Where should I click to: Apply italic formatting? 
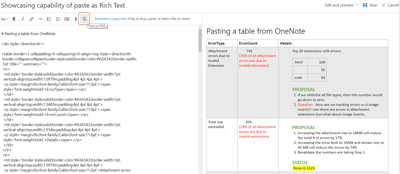23,19
